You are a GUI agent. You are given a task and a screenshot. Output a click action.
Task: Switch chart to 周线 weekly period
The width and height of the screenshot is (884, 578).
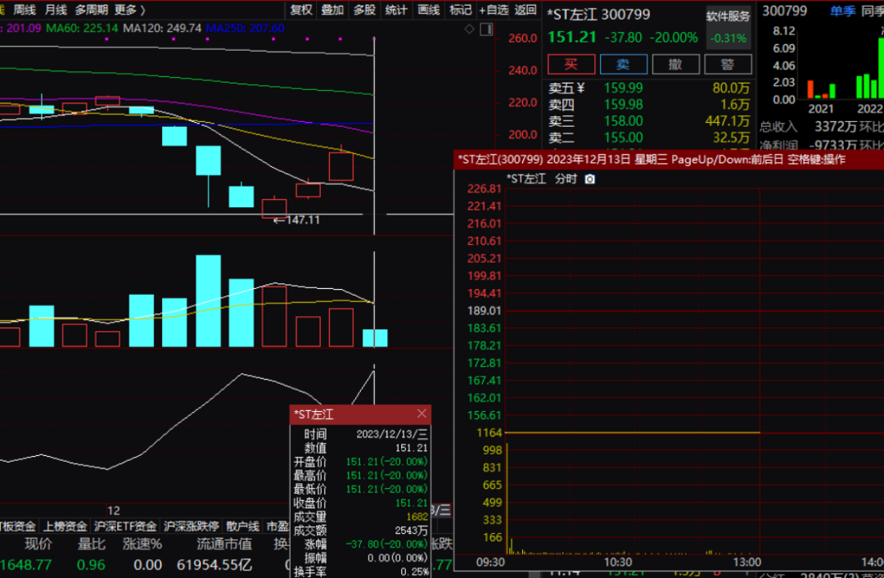click(25, 10)
